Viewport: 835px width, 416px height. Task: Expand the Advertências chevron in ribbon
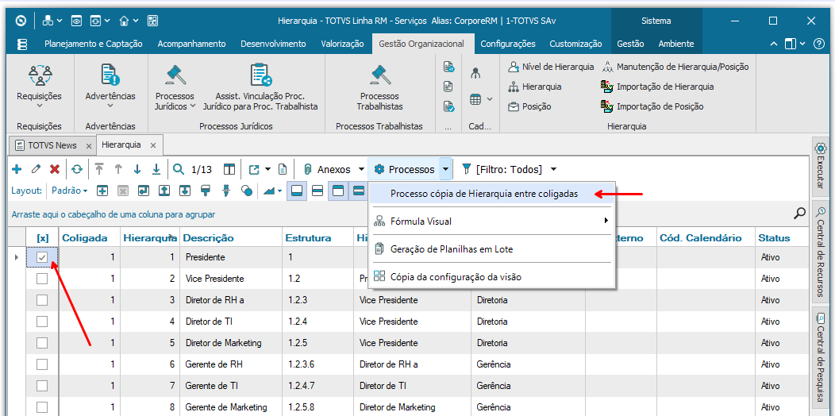(110, 106)
